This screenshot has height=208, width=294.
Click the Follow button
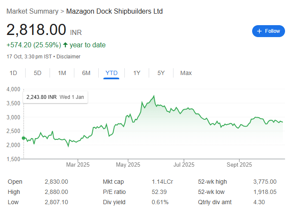(268, 31)
